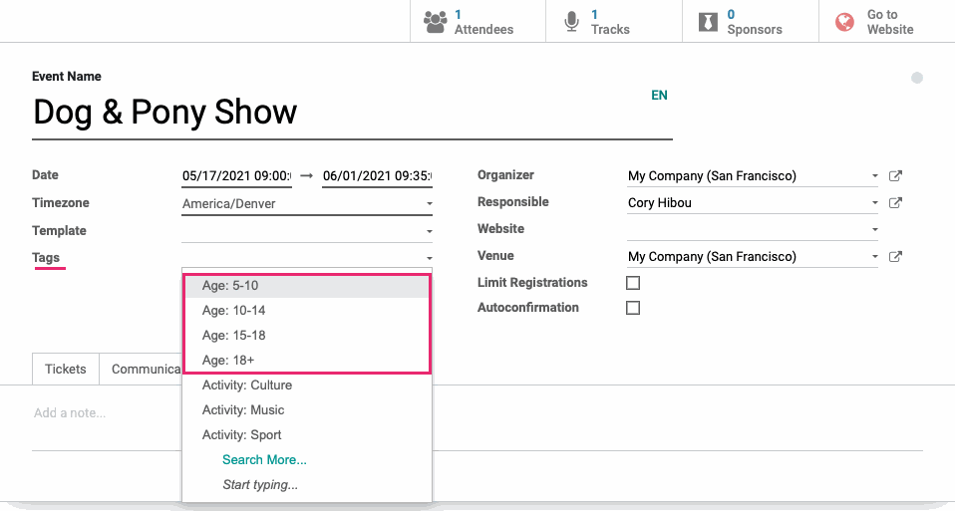Screen dimensions: 955x511
Task: Click the Go to Website globe icon
Action: pyautogui.click(x=844, y=23)
